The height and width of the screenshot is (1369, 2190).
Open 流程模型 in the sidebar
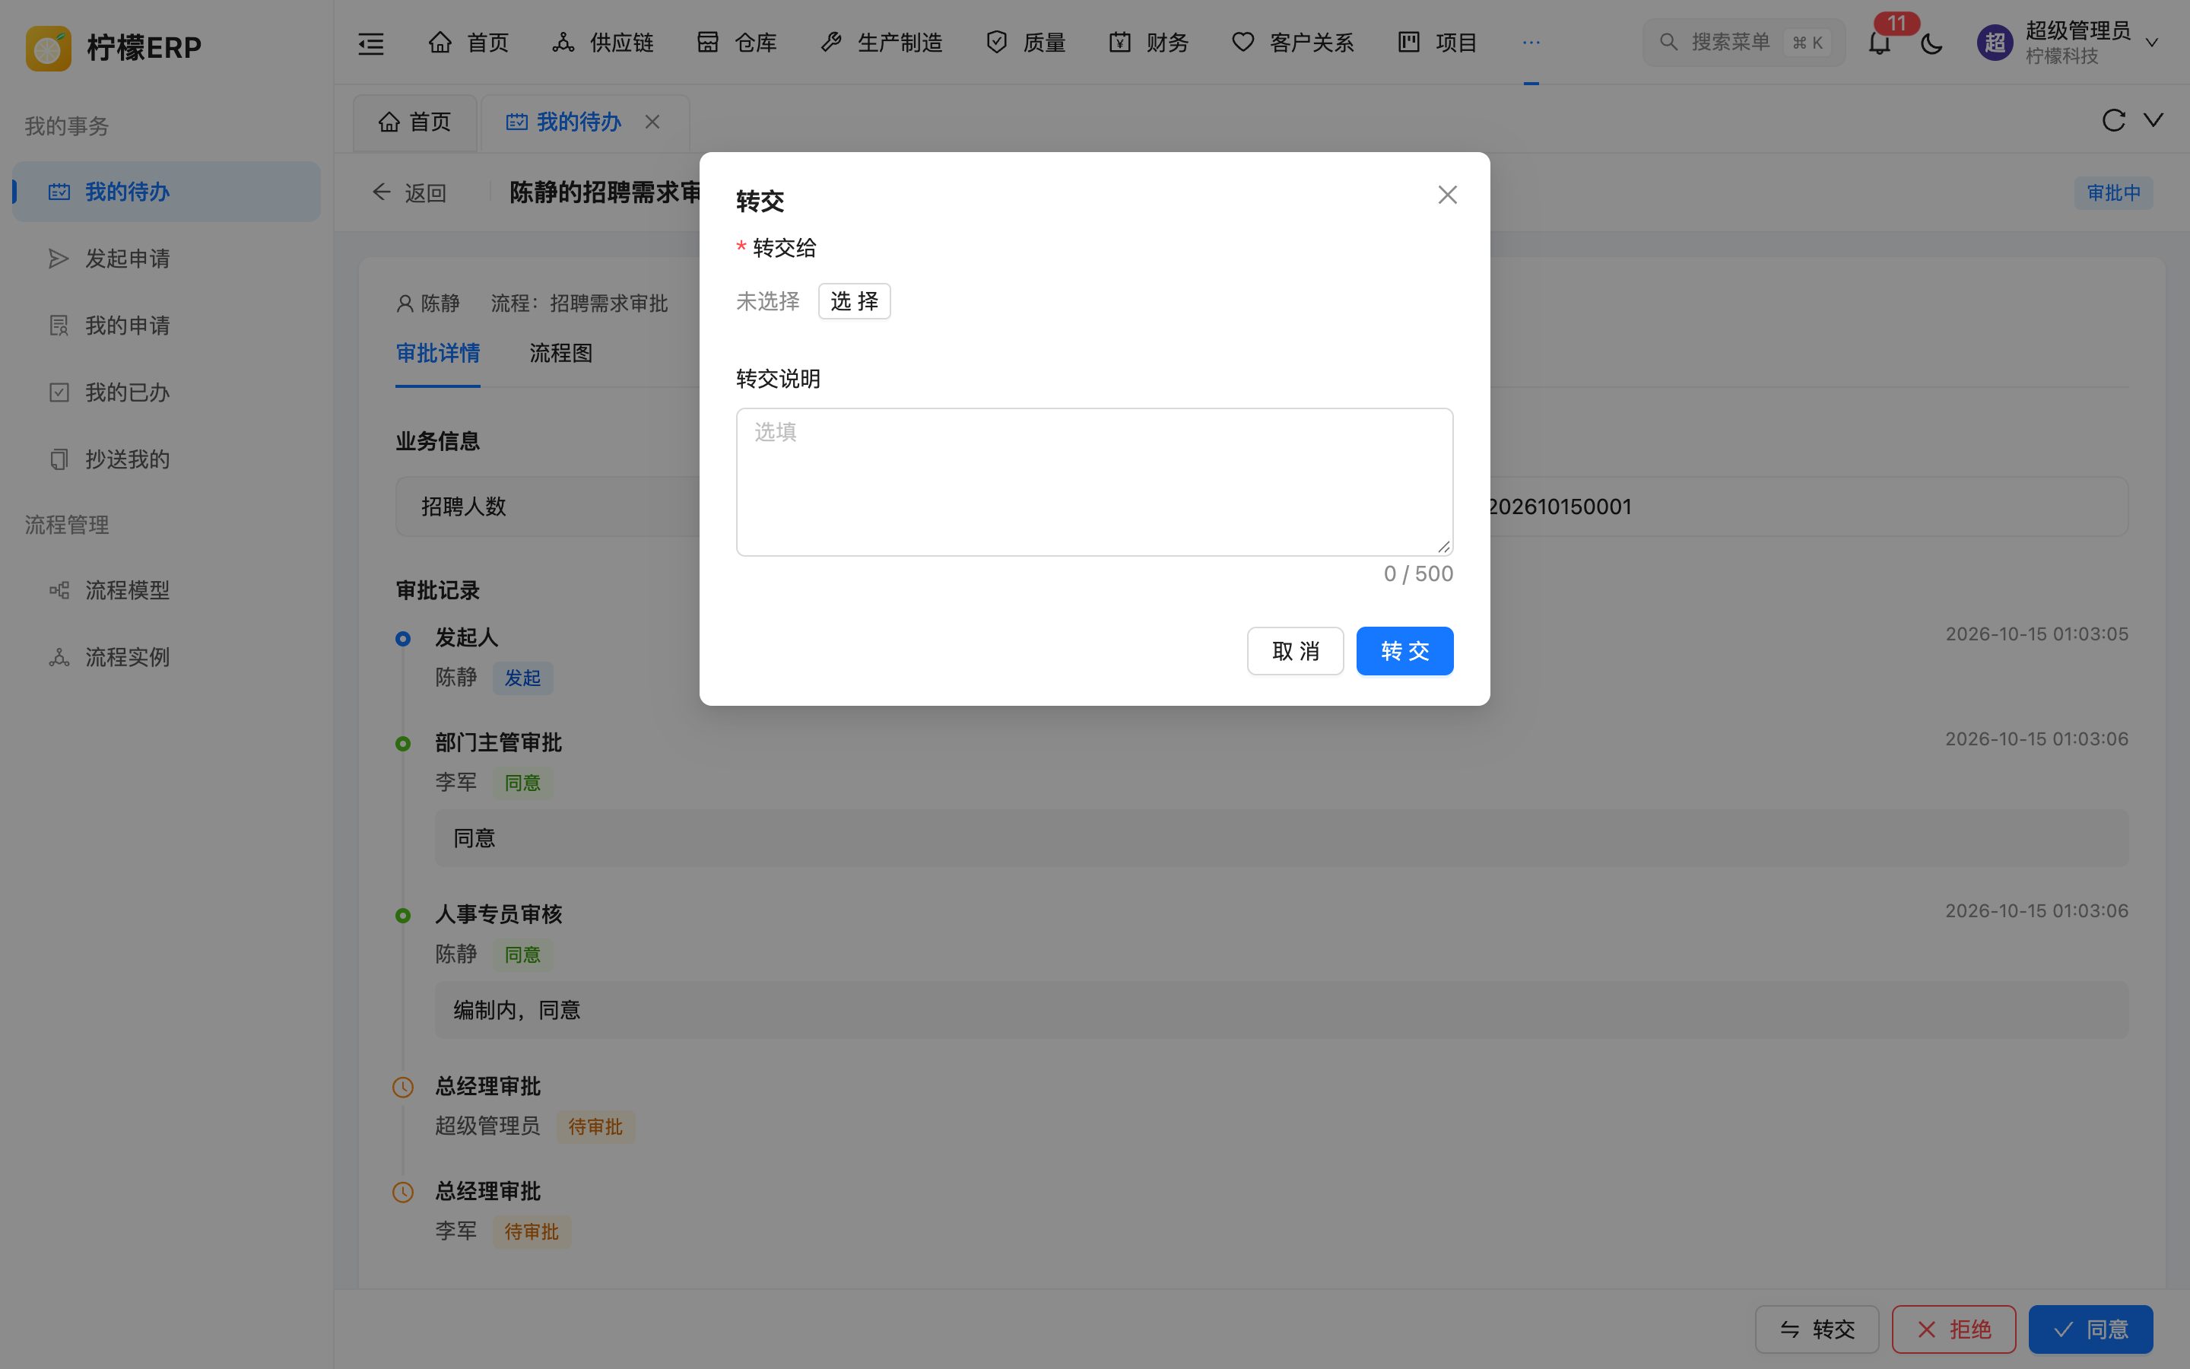(167, 590)
